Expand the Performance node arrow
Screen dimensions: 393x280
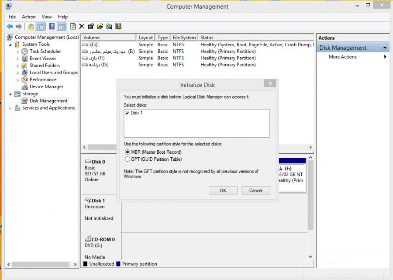pos(18,80)
